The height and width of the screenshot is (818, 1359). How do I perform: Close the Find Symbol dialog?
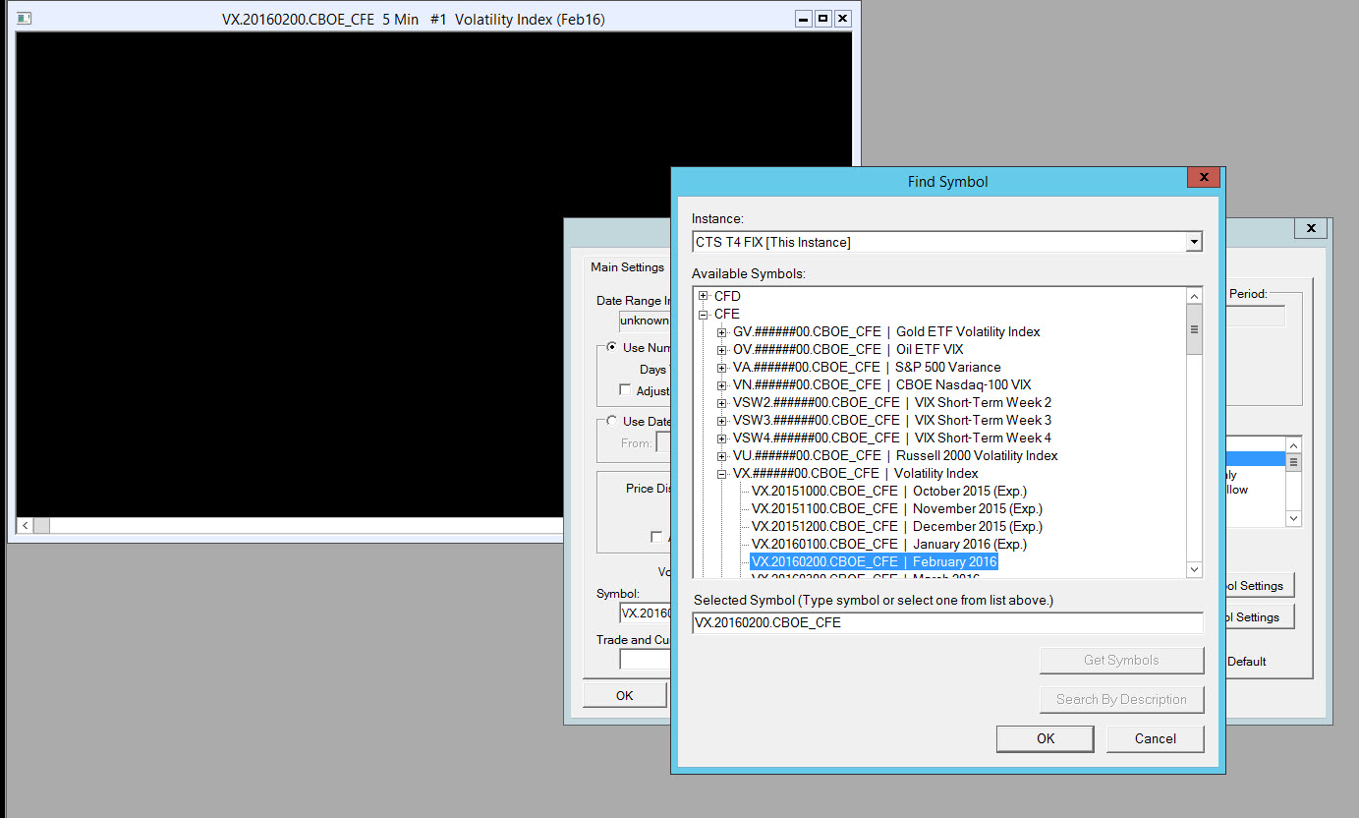1204,177
